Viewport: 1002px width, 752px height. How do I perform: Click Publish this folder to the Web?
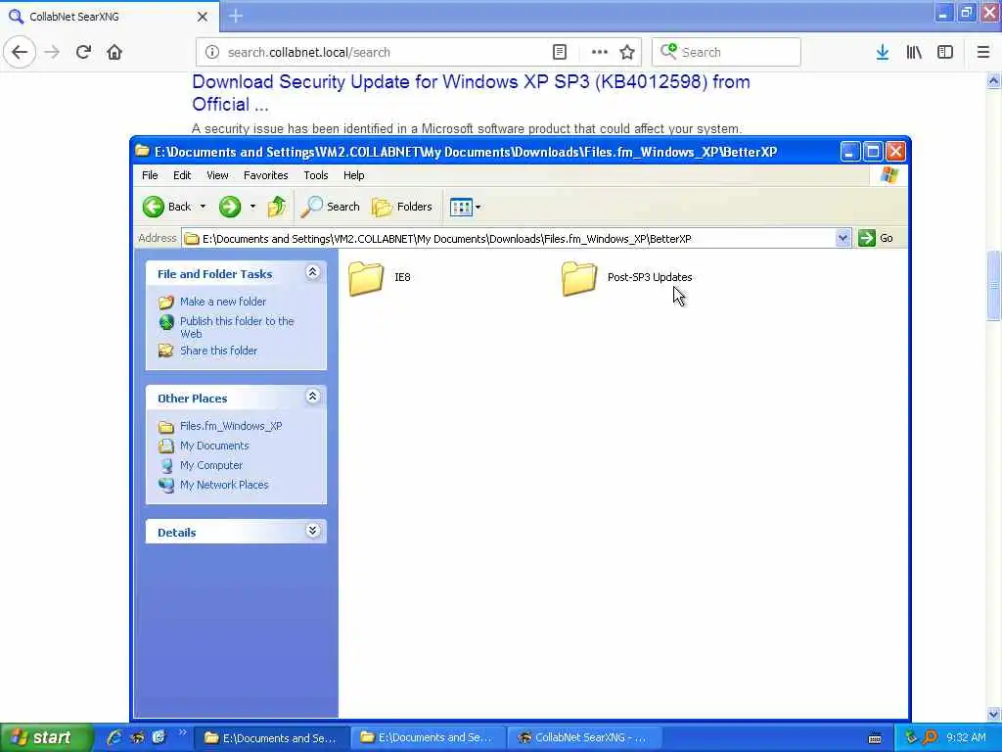tap(237, 327)
